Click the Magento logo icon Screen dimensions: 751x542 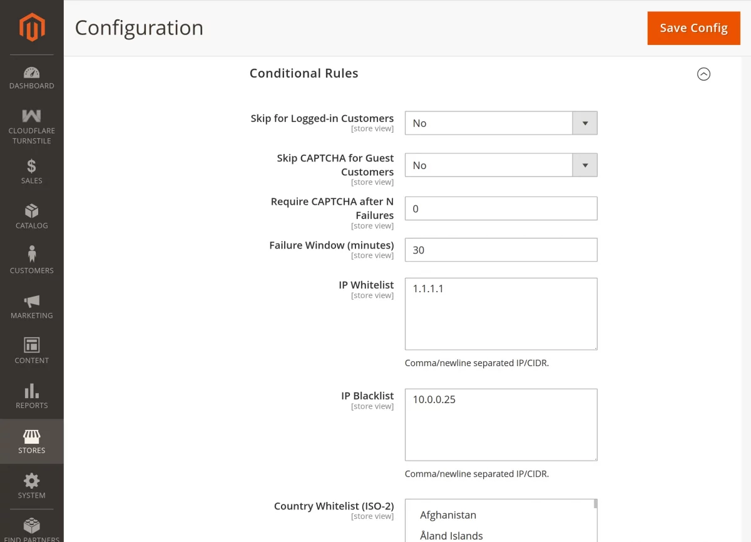coord(31,28)
